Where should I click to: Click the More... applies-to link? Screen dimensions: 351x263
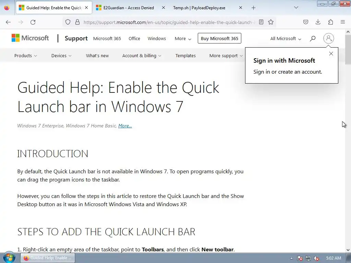pos(125,126)
